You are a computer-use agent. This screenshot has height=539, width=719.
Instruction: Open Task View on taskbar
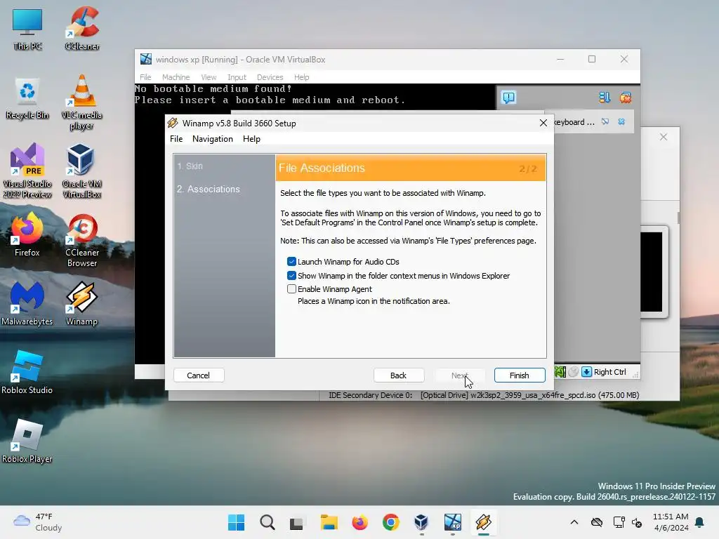[297, 522]
